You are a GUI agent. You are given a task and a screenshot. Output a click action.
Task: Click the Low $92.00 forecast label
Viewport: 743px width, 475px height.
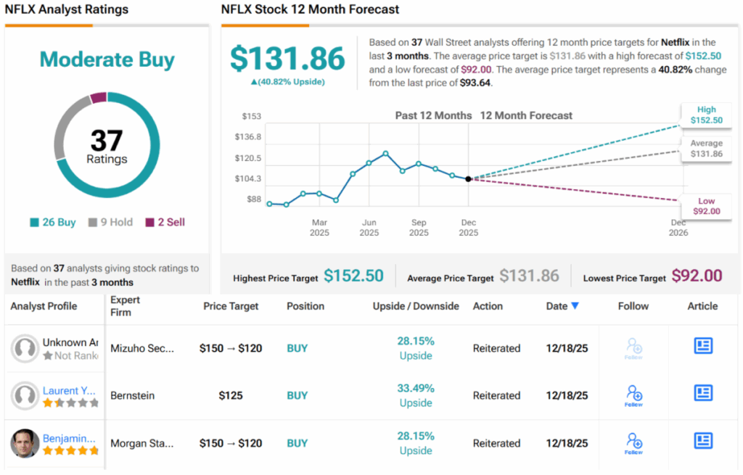coord(706,207)
